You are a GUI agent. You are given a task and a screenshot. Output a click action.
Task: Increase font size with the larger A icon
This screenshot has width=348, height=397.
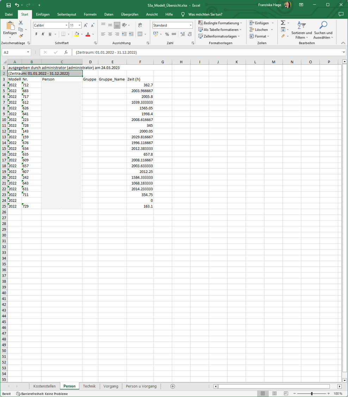(86, 25)
